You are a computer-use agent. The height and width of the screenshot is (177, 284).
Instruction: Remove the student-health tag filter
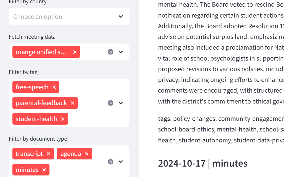[63, 119]
